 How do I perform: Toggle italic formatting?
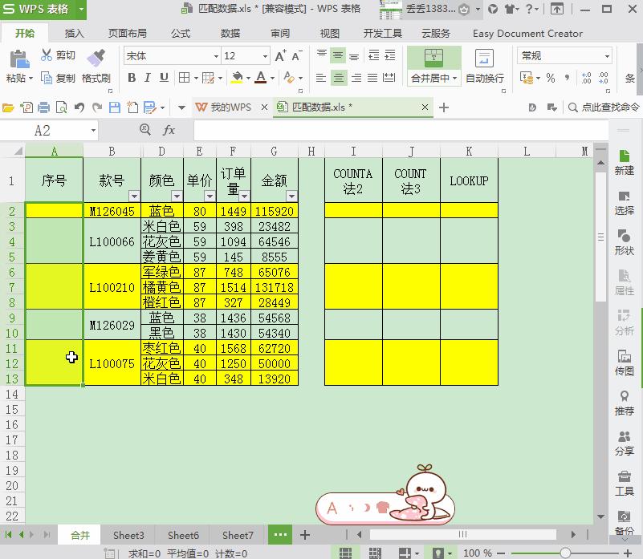point(147,78)
